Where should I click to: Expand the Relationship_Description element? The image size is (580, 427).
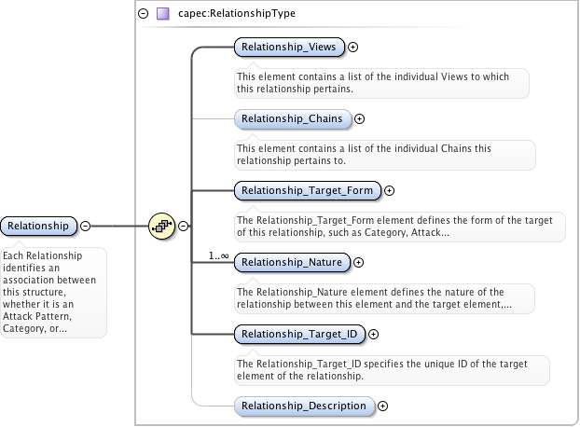click(x=382, y=406)
